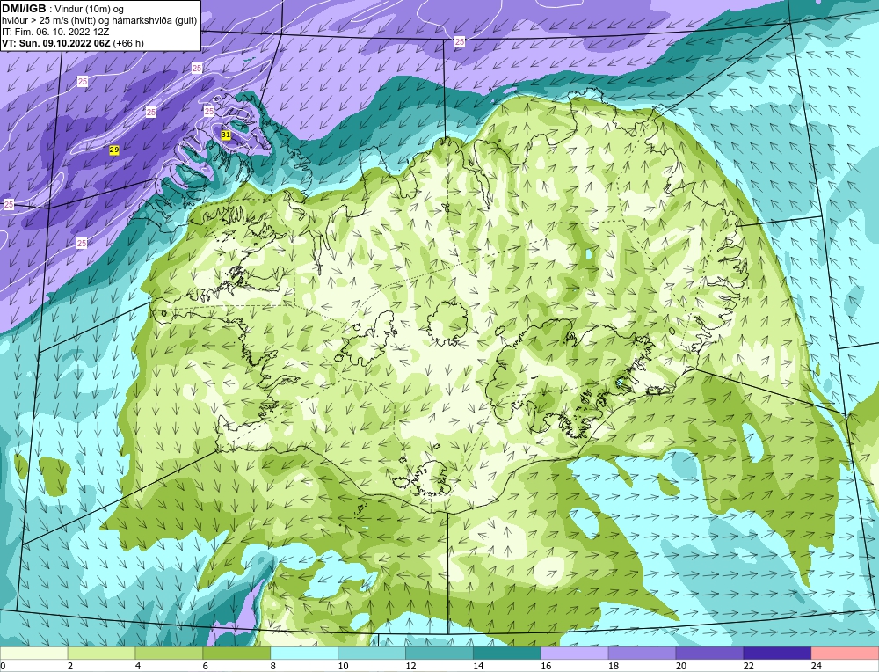Click the legend scale value 14
The height and width of the screenshot is (672, 879).
[478, 666]
